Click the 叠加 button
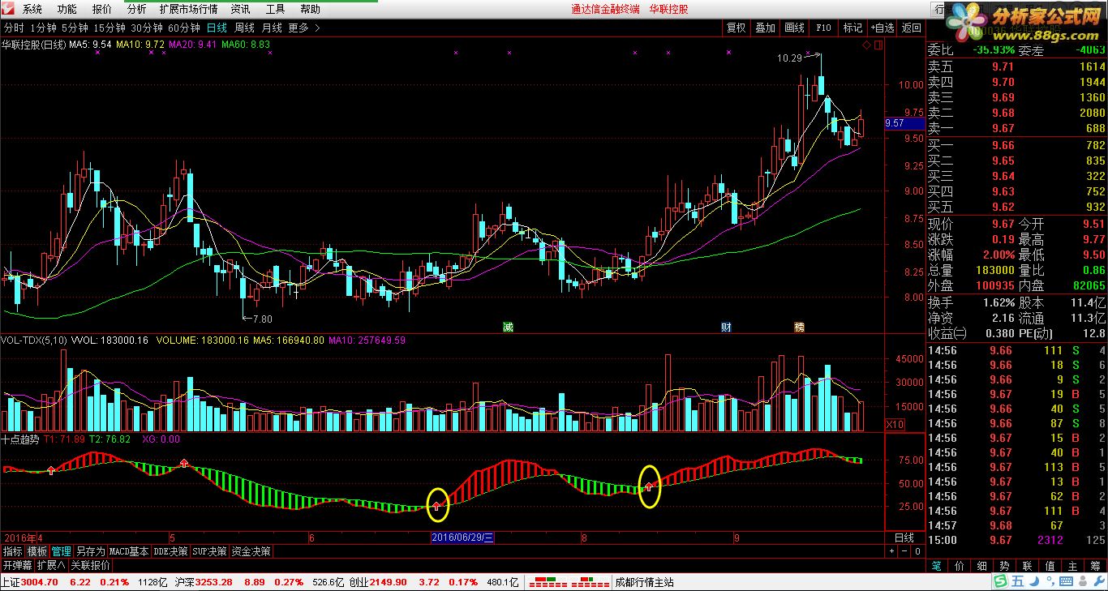This screenshot has width=1108, height=591. 765,28
